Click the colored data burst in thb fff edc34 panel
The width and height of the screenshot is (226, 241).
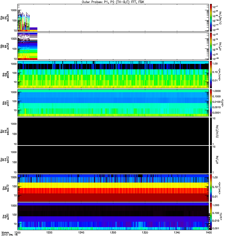pyautogui.click(x=24, y=21)
